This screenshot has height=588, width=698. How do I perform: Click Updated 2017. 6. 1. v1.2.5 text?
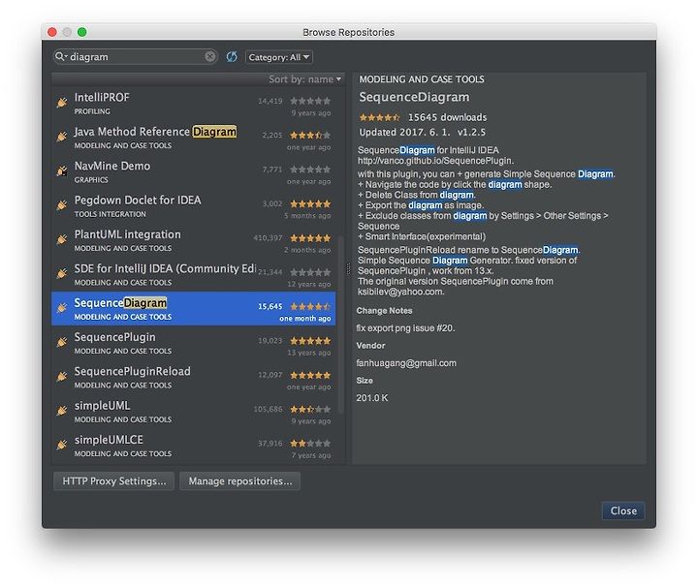pos(422,132)
